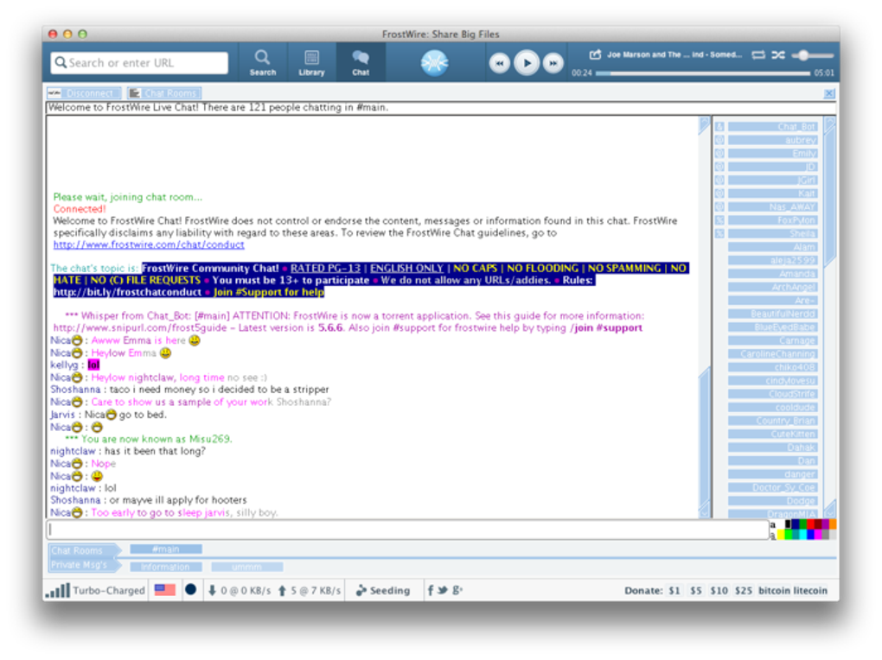The width and height of the screenshot is (882, 660).
Task: Click the FrostWire logo icon
Action: click(434, 62)
